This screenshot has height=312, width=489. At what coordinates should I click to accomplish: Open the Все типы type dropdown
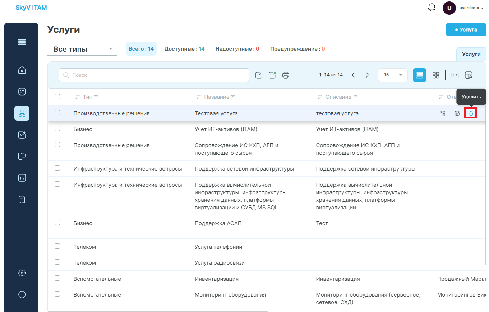coord(82,49)
